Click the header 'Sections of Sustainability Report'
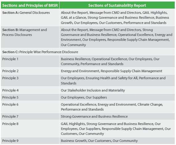The height and width of the screenshot is (145, 176). coord(117,5)
